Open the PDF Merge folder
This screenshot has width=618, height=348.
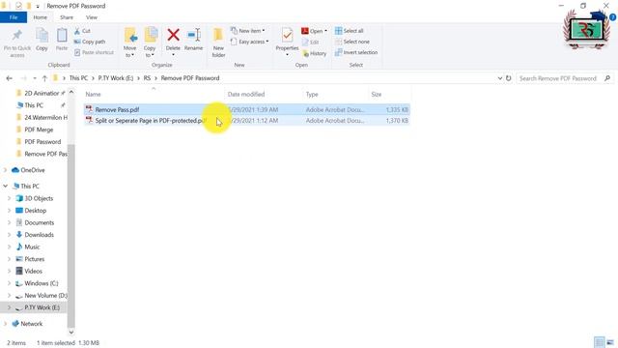click(39, 130)
